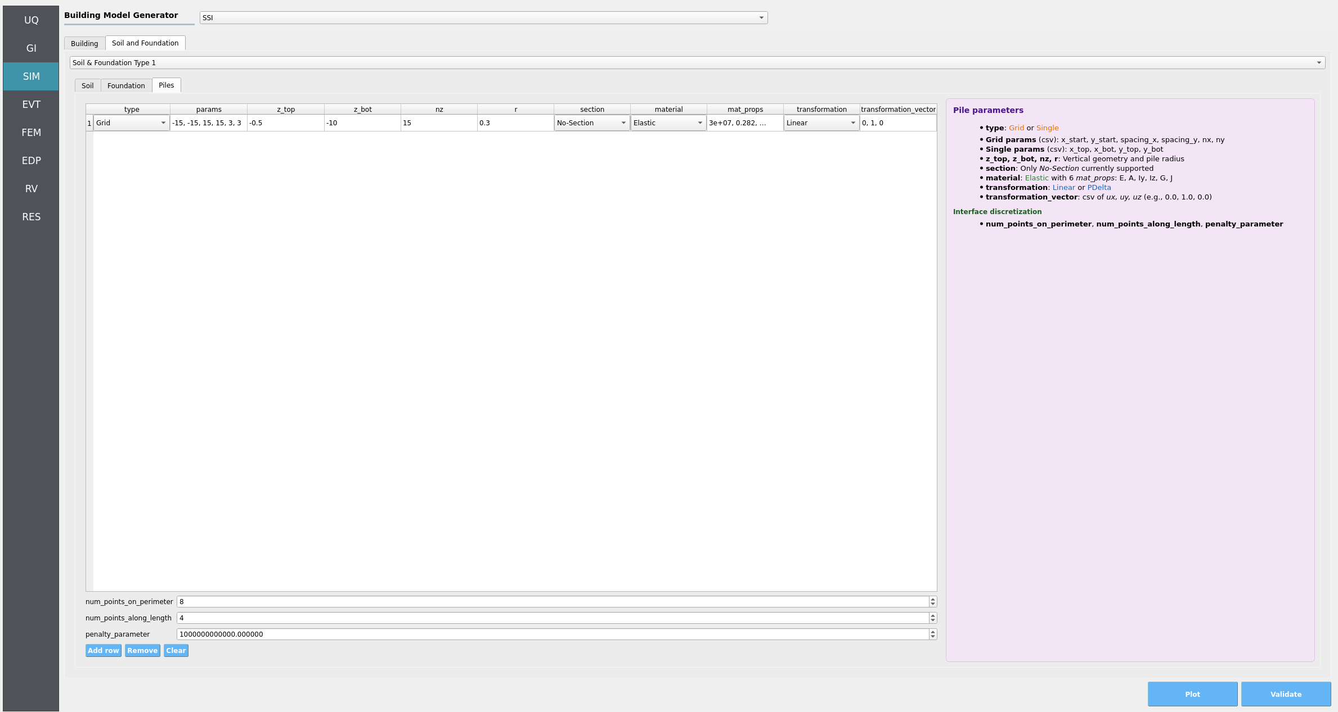Screen dimensions: 1338x712
Task: Click the penalty_parameter input field
Action: click(x=551, y=634)
